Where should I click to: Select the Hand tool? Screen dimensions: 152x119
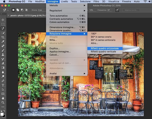3,98
